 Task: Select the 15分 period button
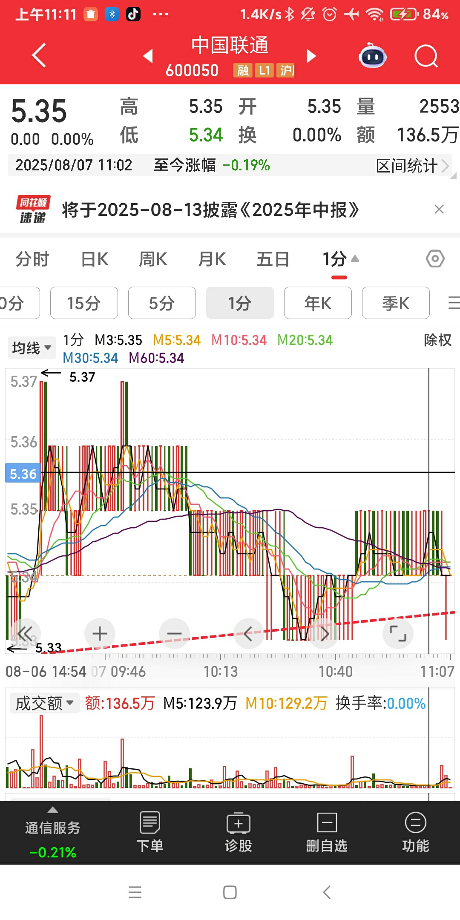pos(84,303)
